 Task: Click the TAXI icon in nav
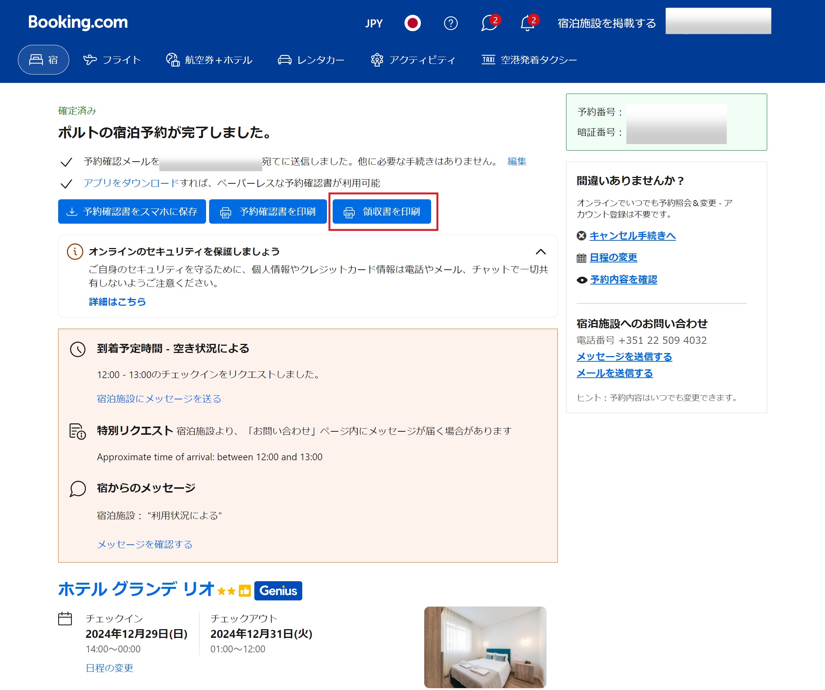pyautogui.click(x=488, y=60)
